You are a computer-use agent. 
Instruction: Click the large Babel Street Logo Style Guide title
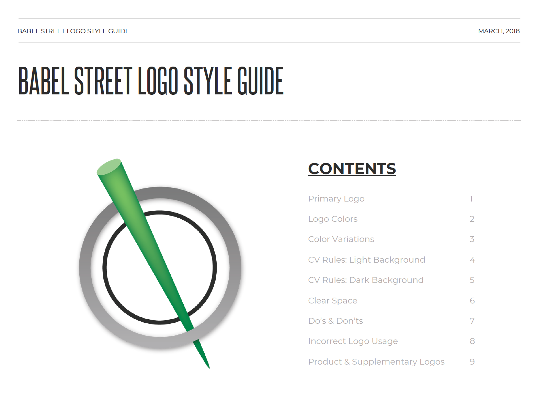151,81
